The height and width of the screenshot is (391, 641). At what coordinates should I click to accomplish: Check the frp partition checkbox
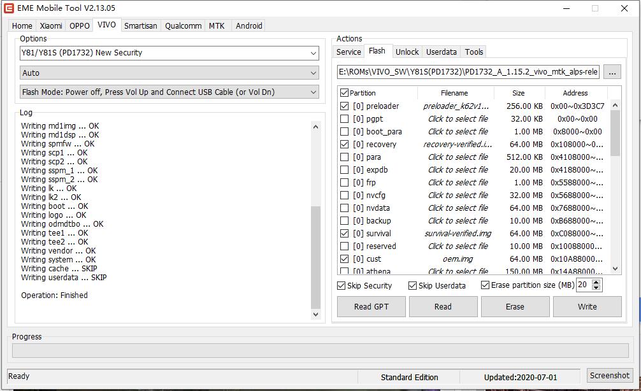344,182
